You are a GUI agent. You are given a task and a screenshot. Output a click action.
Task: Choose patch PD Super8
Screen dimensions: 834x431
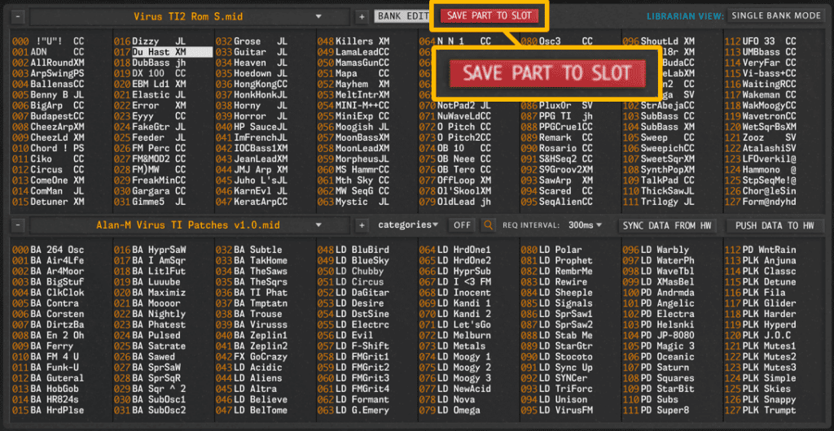pyautogui.click(x=657, y=411)
